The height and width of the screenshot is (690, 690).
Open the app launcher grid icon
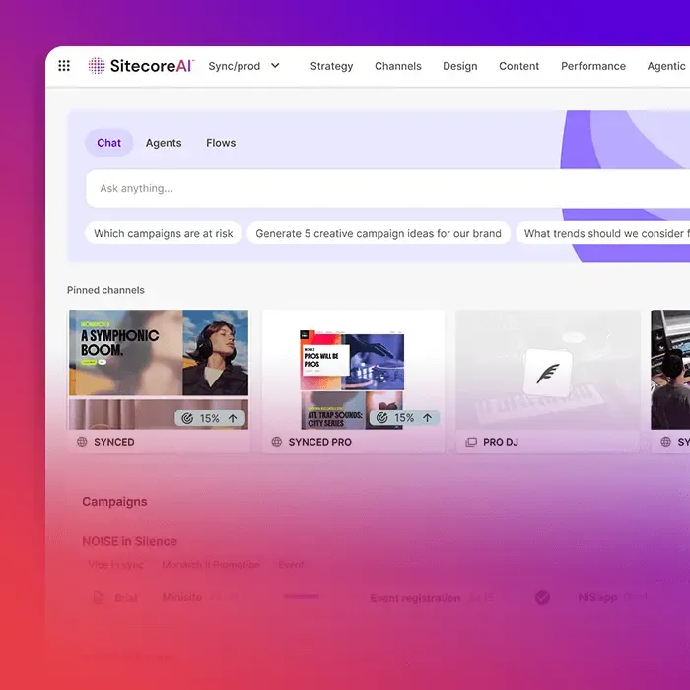pyautogui.click(x=64, y=66)
